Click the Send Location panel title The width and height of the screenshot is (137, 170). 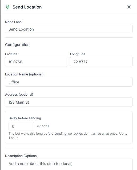27,7
